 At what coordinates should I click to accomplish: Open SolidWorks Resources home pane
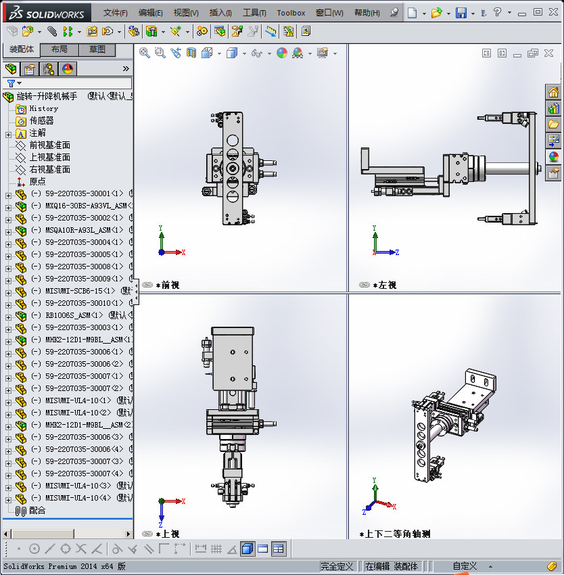pyautogui.click(x=553, y=92)
